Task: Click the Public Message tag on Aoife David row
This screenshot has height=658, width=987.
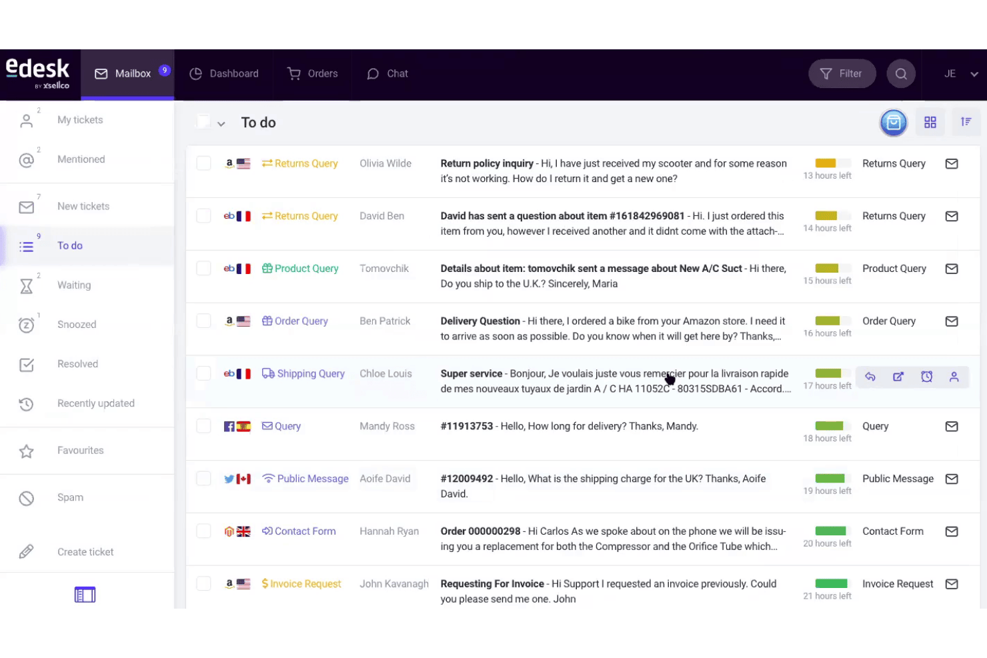Action: click(305, 479)
